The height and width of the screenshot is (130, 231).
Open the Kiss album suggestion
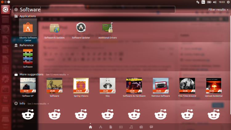point(107,87)
